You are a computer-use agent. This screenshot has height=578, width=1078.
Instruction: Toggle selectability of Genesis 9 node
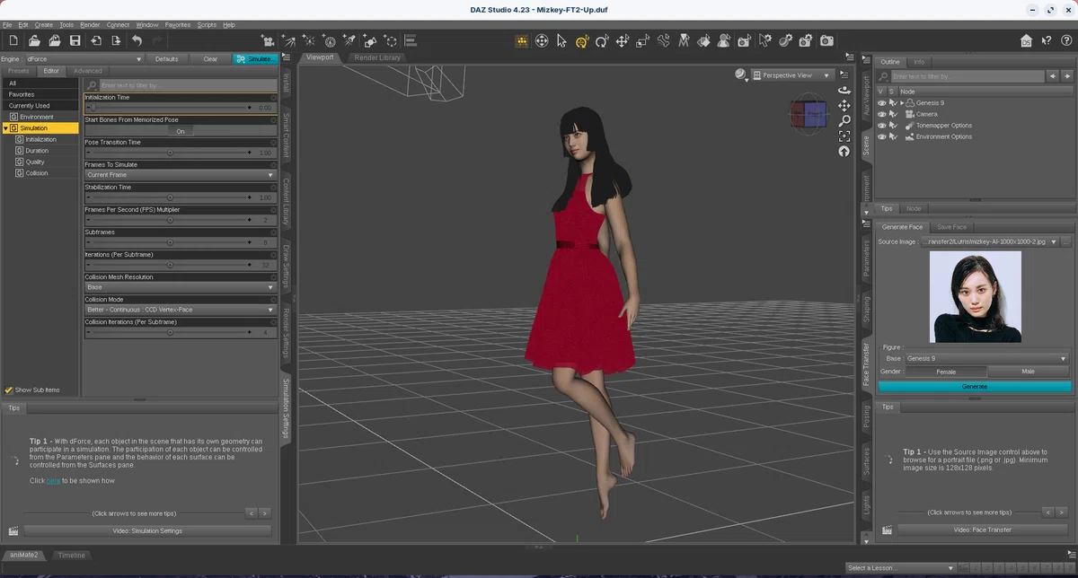[892, 103]
